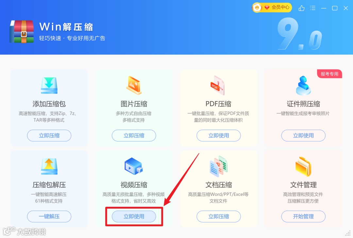353x238 pixels.
Task: Click 立即使用 under PDF压缩
Action: coord(219,135)
